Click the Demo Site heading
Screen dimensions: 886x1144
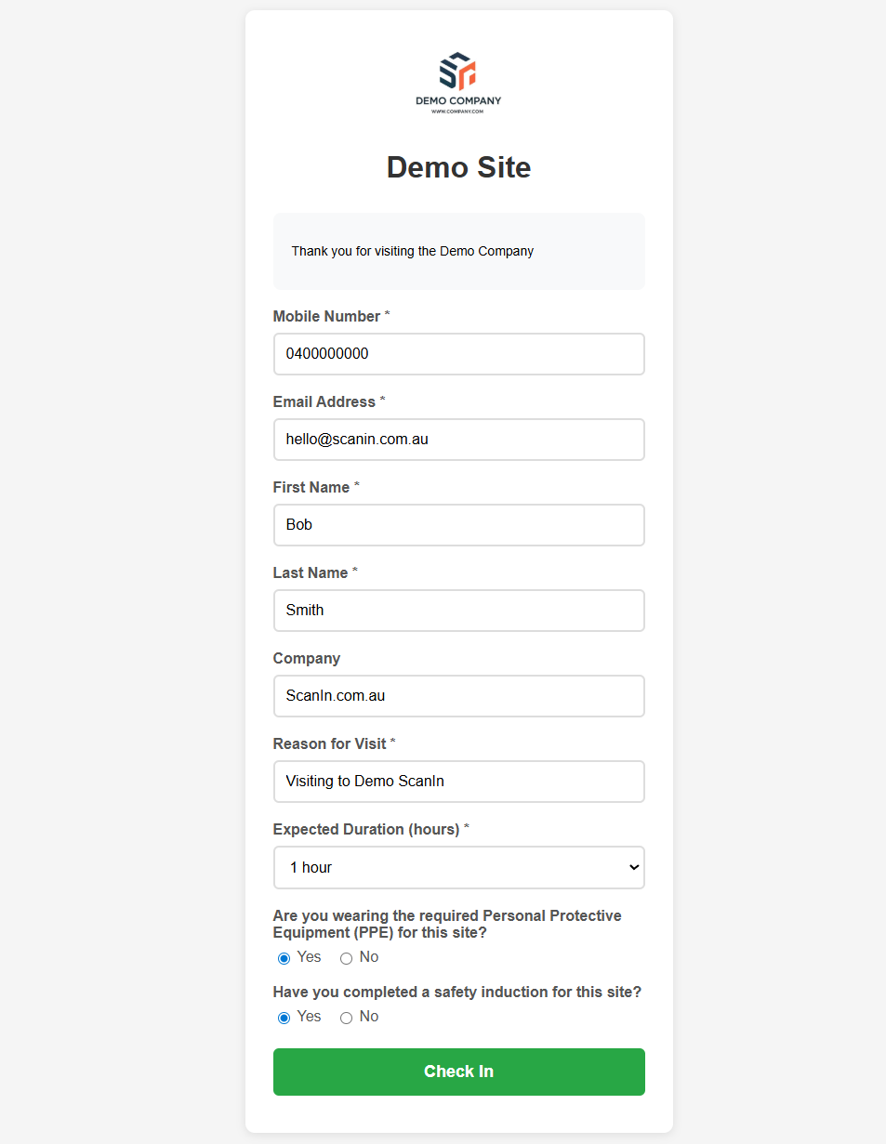(458, 167)
